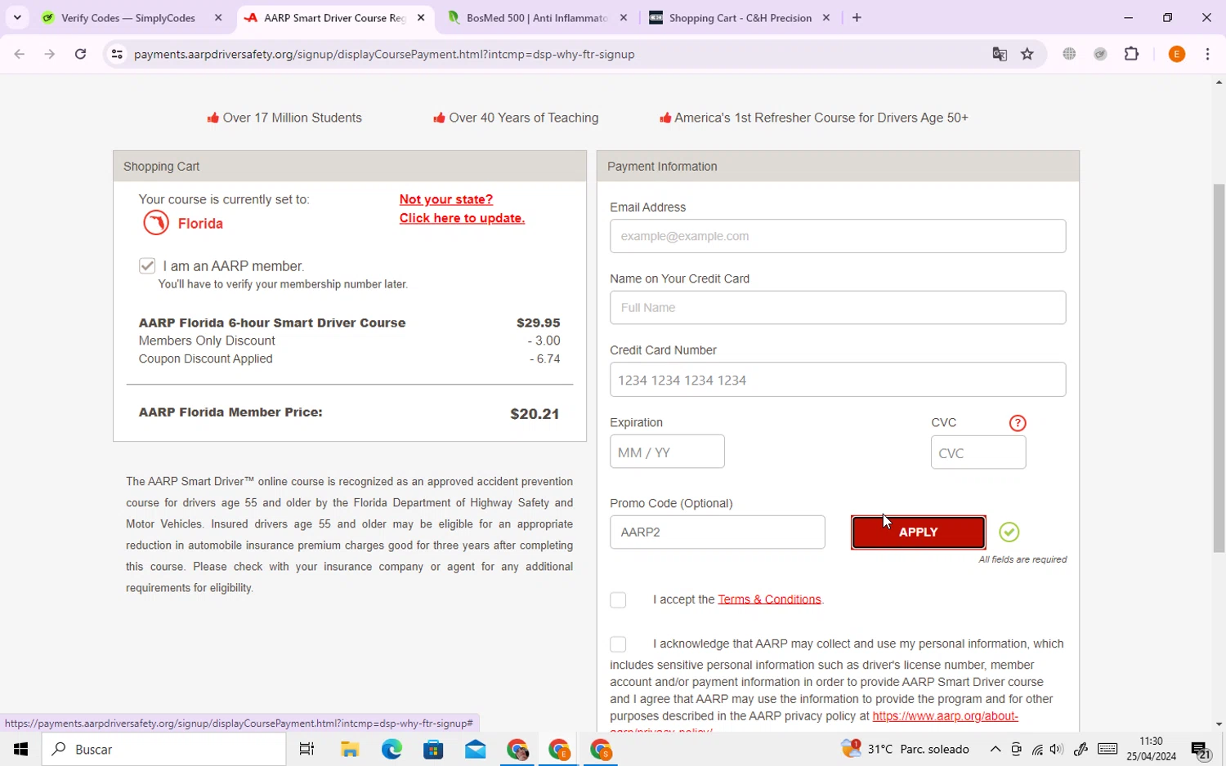The height and width of the screenshot is (766, 1226).
Task: Check the AARP personal information acknowledgment box
Action: (x=618, y=644)
